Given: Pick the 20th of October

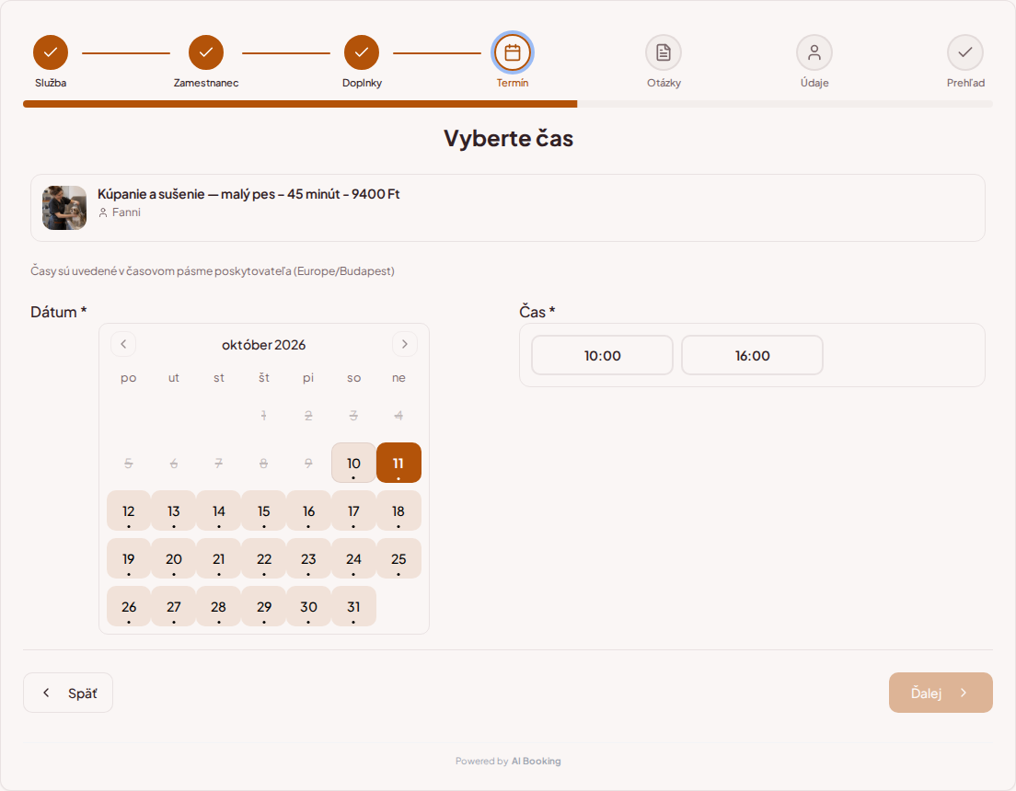Looking at the screenshot, I should tap(174, 558).
